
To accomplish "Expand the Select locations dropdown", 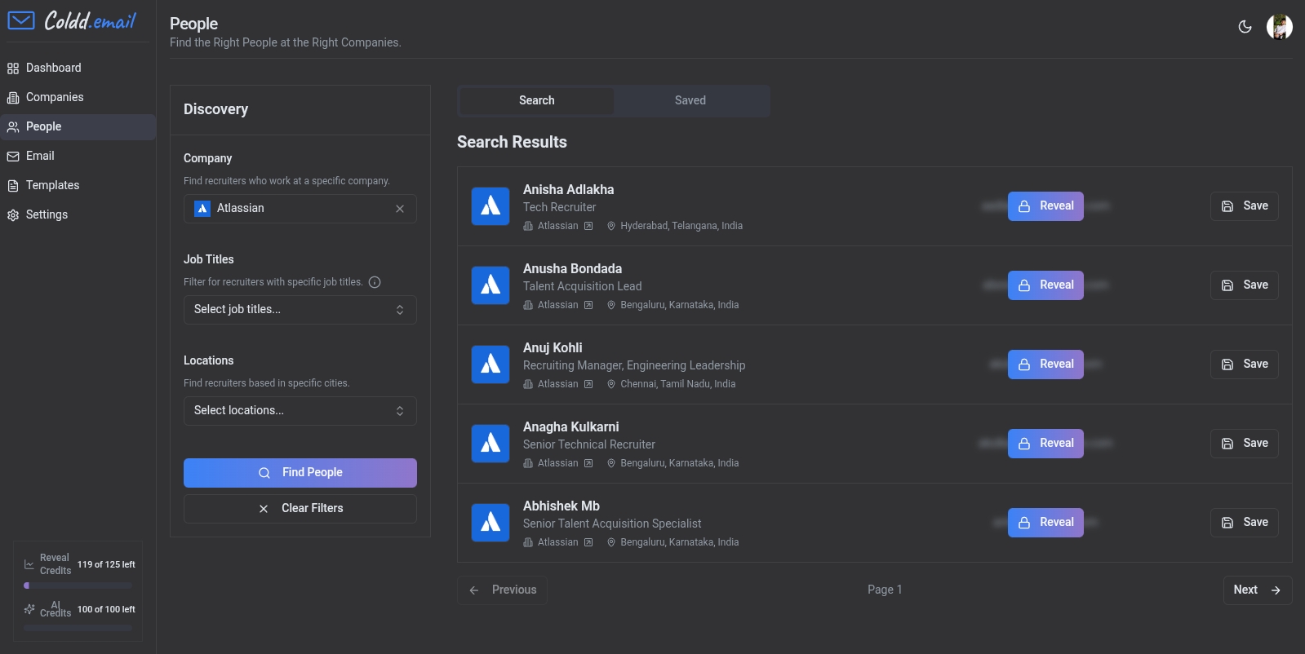I will pos(300,411).
